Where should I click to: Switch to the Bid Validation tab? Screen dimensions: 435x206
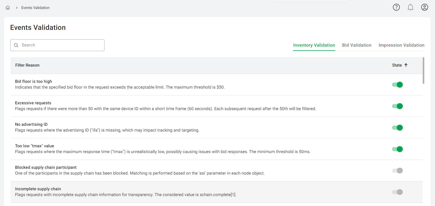[357, 45]
